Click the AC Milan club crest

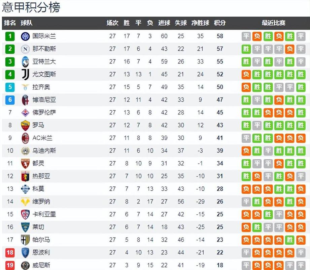[x=25, y=138]
